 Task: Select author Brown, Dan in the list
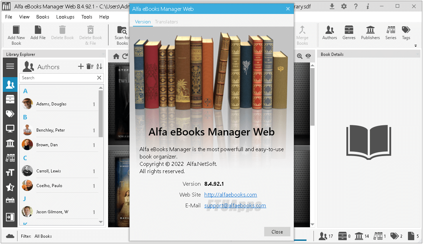click(x=59, y=145)
